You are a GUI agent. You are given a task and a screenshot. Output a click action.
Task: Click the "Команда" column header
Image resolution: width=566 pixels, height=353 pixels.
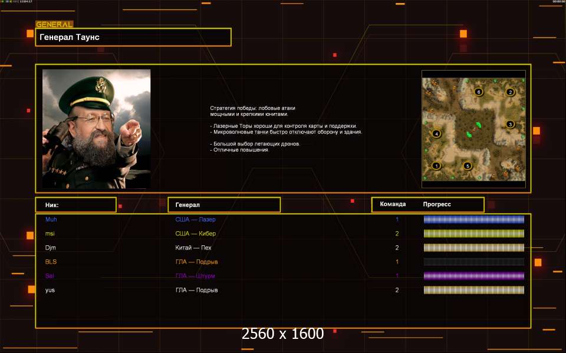[393, 205]
